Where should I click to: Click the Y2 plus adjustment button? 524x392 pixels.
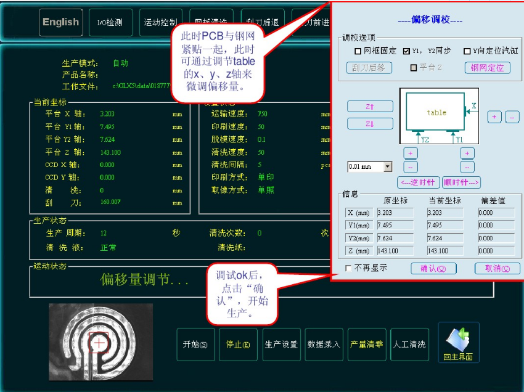[x=411, y=153]
